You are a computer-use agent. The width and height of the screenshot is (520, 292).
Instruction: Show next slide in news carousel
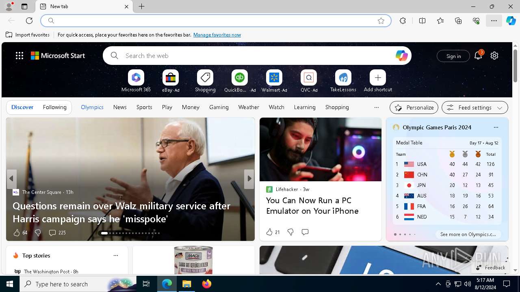tap(249, 178)
